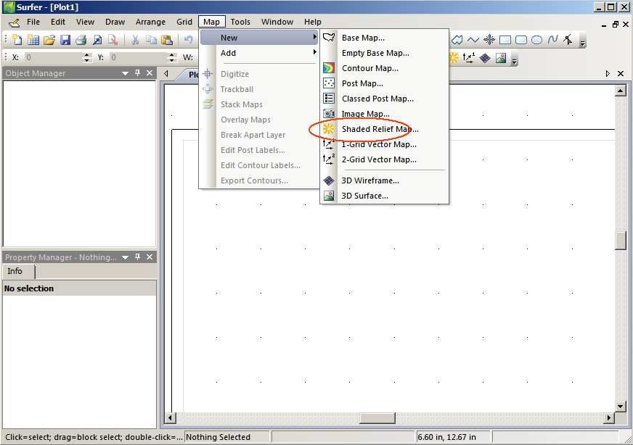Click the Surfer icon left of File
The height and width of the screenshot is (445, 633).
point(14,22)
